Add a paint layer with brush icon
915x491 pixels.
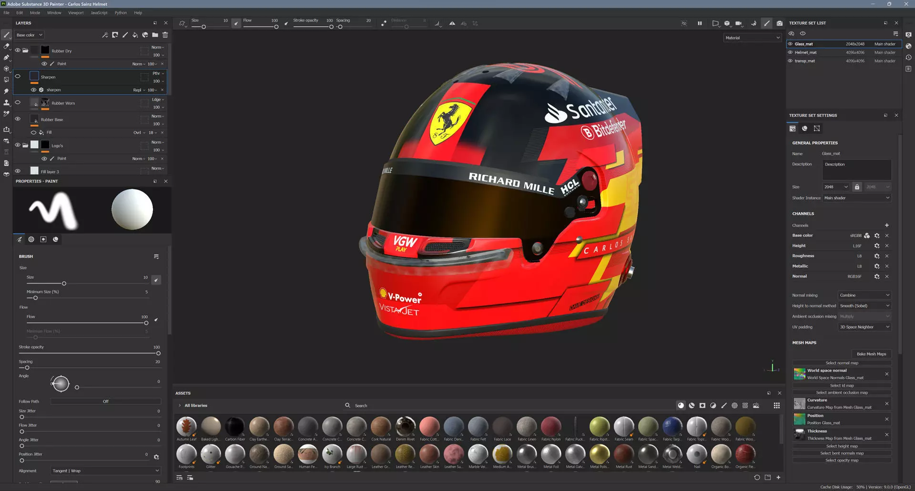[x=125, y=35]
